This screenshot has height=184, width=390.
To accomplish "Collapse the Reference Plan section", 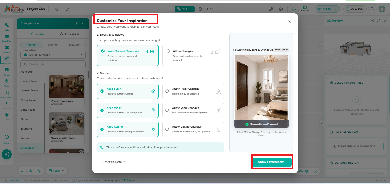I will coord(382,132).
